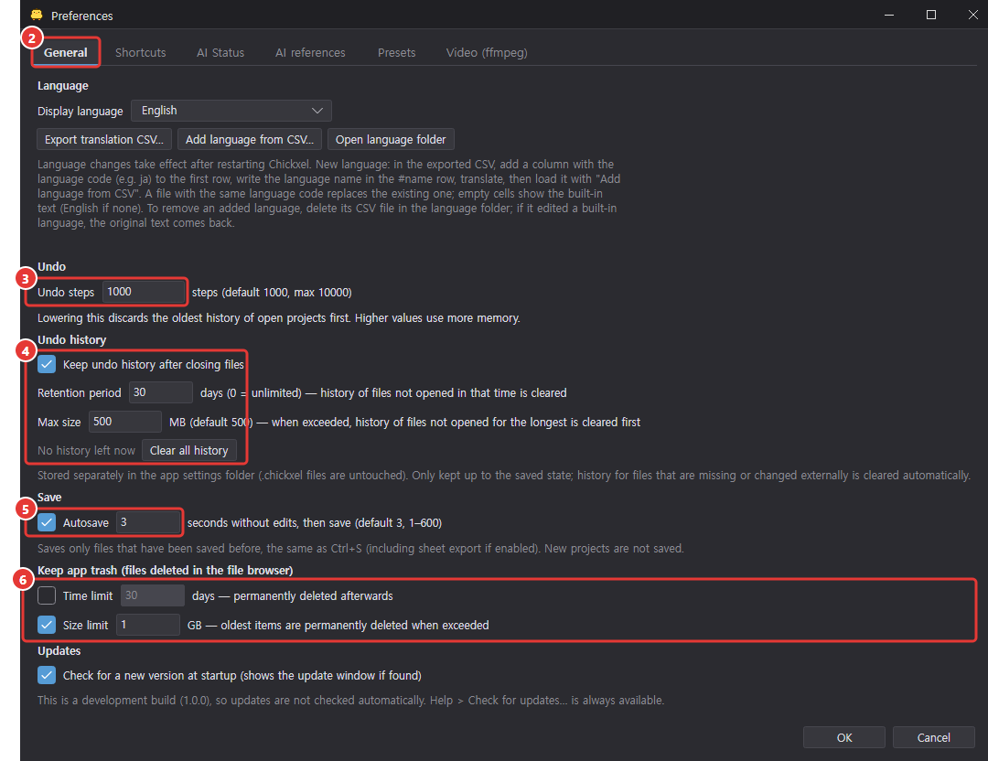Focus the Size limit GB field
Viewport: 988px width, 761px height.
pyautogui.click(x=148, y=625)
